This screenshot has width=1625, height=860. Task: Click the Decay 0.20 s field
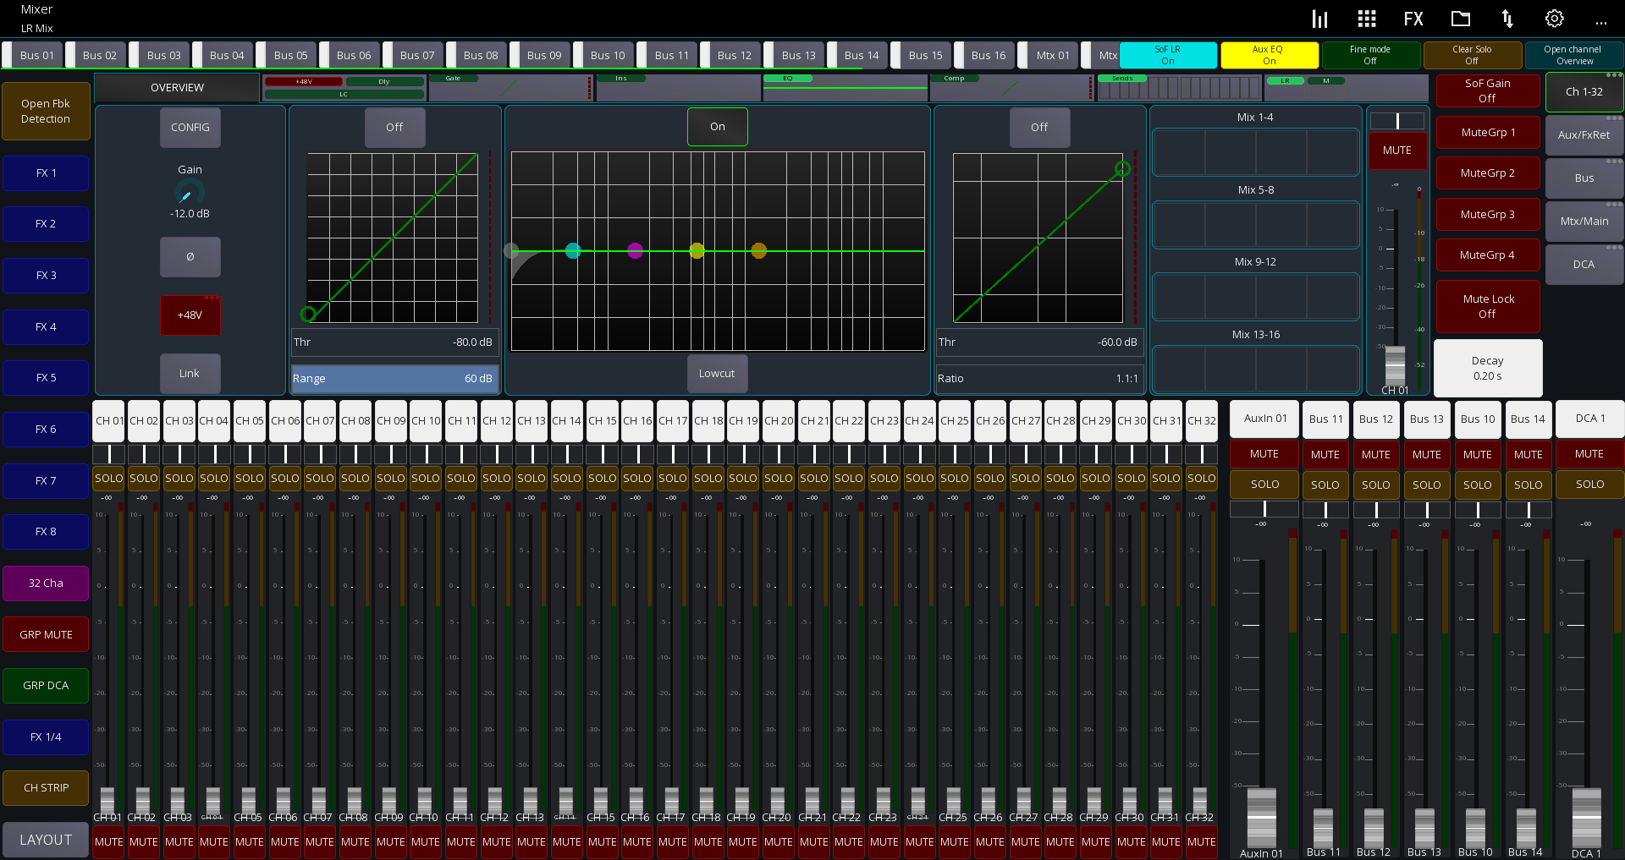(1488, 368)
